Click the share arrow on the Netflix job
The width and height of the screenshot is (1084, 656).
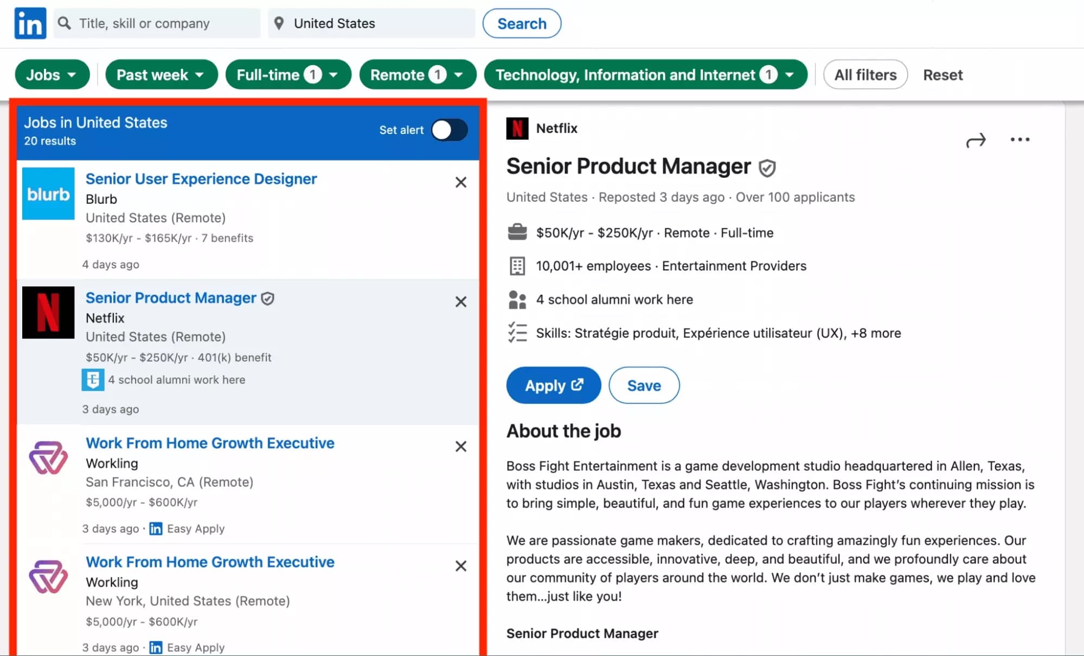[976, 140]
